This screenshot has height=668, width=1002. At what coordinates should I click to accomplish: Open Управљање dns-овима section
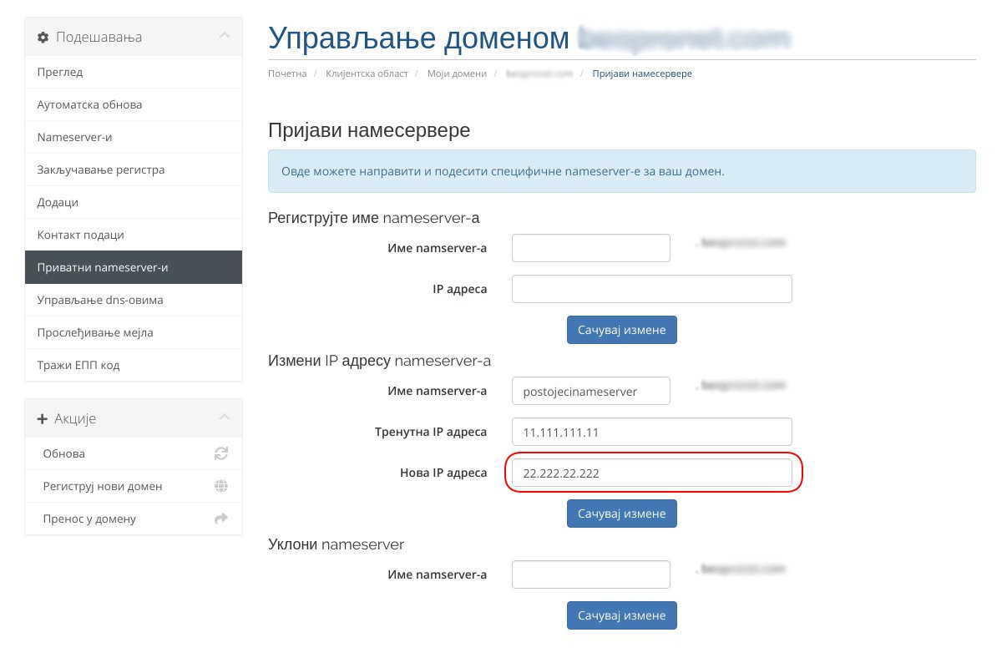pos(134,300)
